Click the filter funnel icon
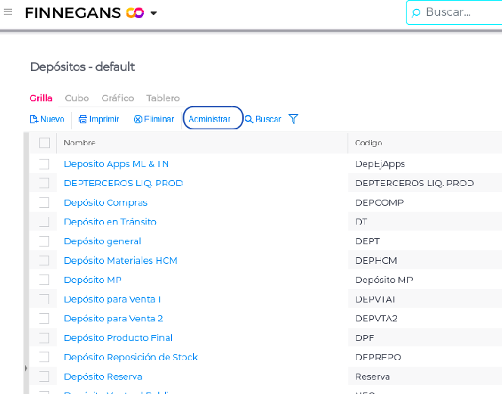This screenshot has width=502, height=394. tap(294, 119)
